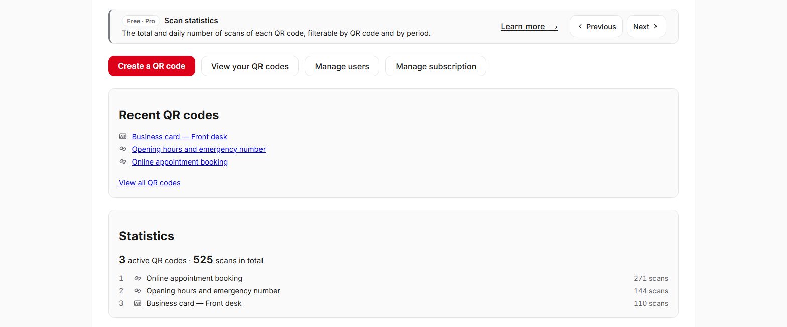The image size is (787, 327).
Task: Open Opening hours and emergency number link
Action: [x=199, y=149]
